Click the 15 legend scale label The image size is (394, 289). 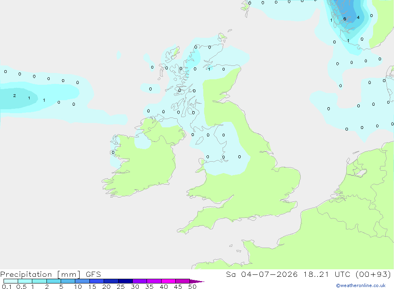click(92, 287)
